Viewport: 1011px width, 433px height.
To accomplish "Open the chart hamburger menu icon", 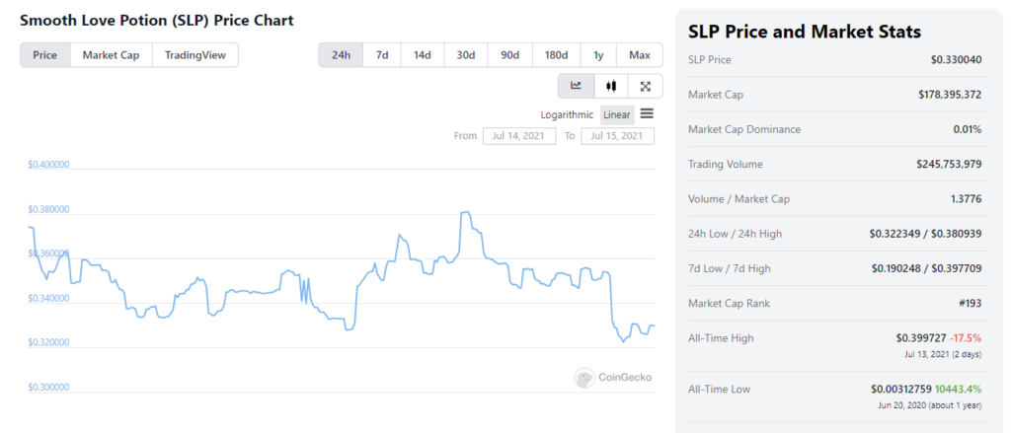I will tap(647, 114).
